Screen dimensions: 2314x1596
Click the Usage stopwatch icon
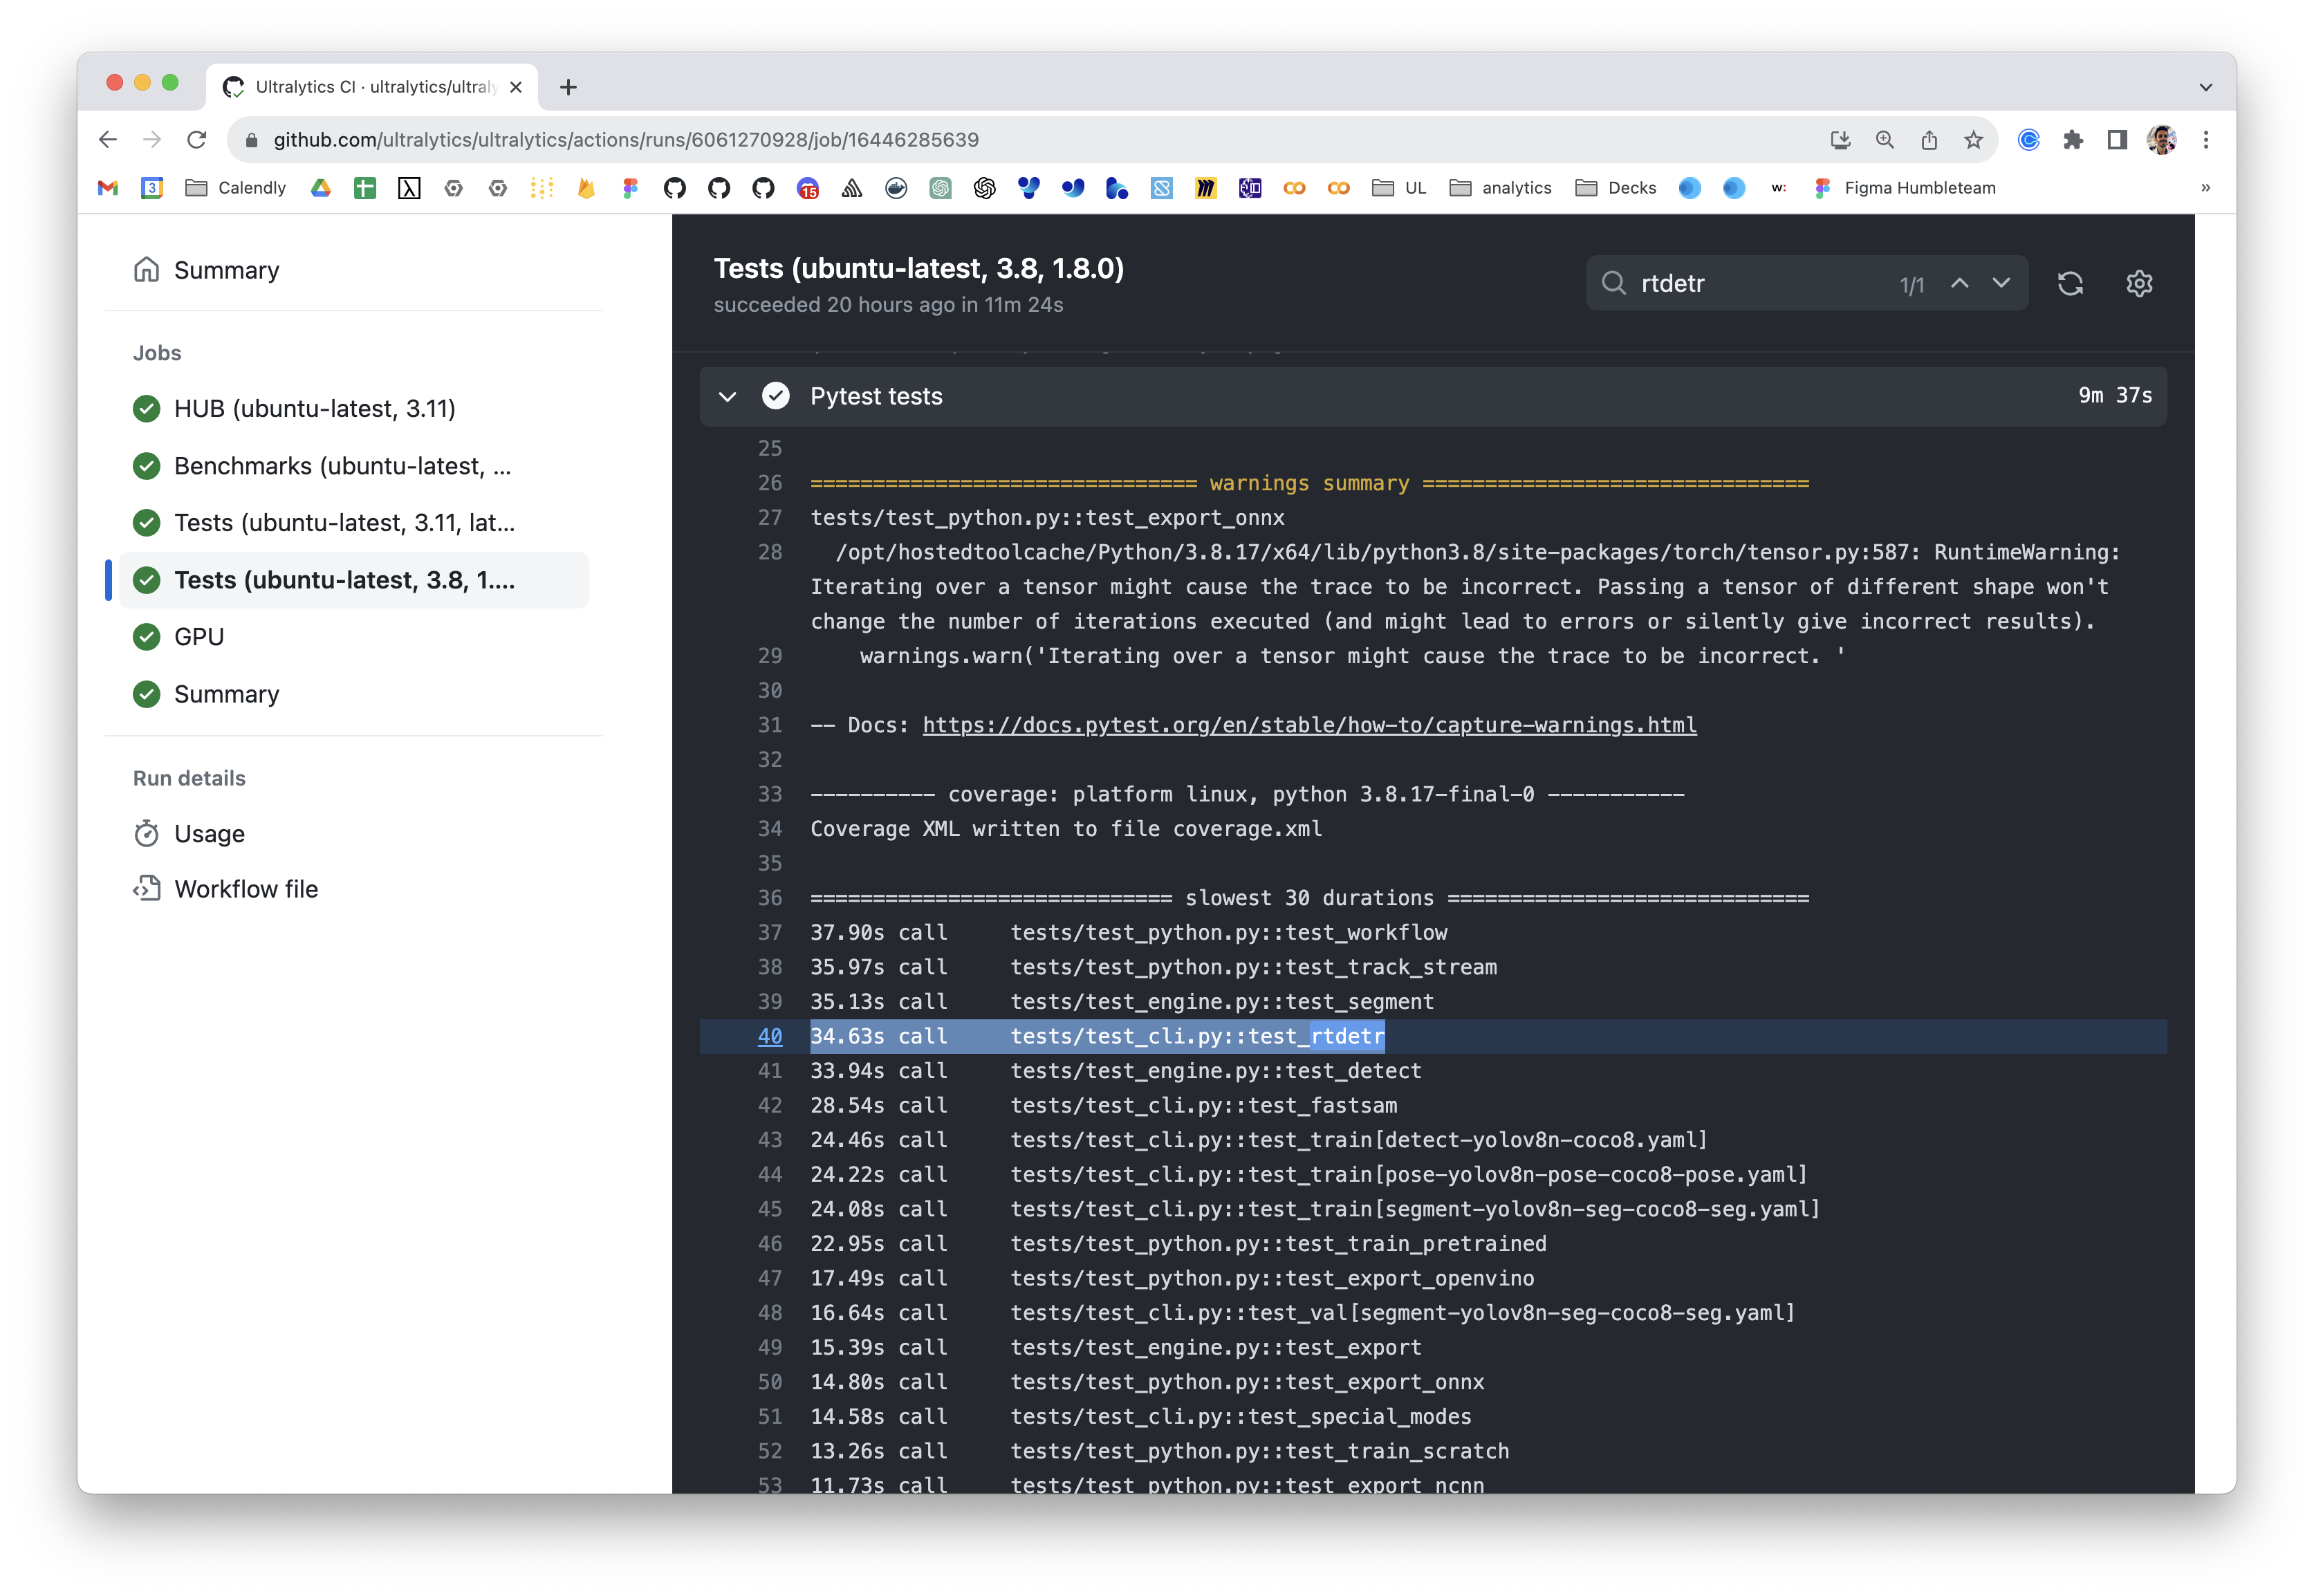(147, 833)
